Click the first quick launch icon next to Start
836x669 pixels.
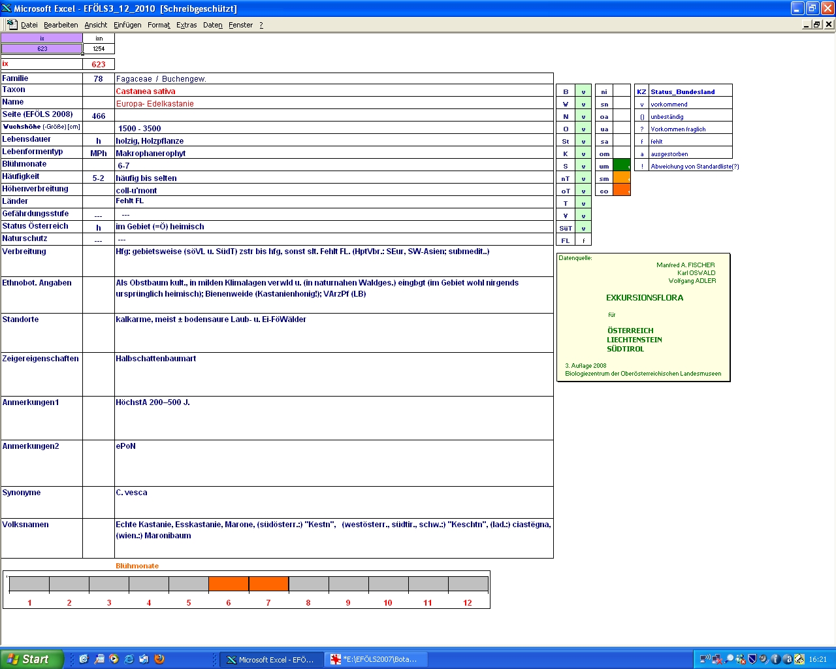point(84,659)
